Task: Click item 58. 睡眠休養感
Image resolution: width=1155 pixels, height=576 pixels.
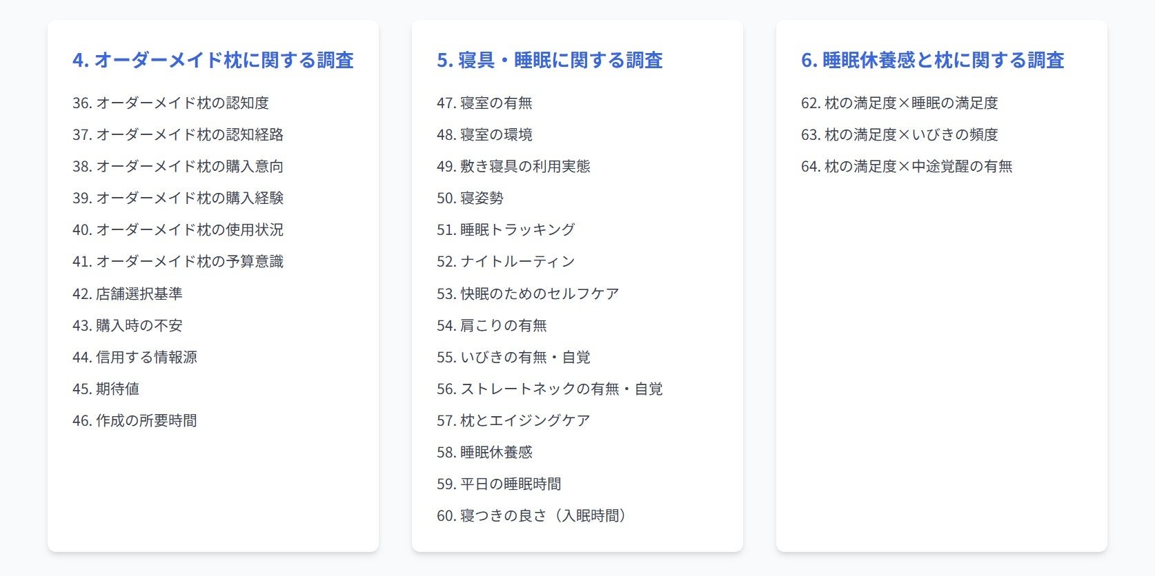Action: pyautogui.click(x=484, y=452)
